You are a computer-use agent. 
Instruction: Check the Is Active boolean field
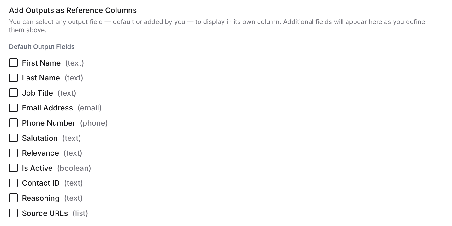click(x=13, y=168)
